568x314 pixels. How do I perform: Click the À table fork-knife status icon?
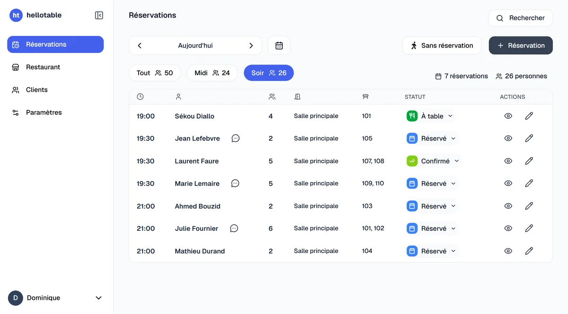412,116
